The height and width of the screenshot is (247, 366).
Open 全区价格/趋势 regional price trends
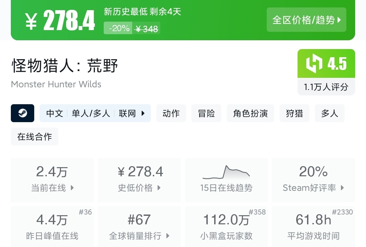pos(306,20)
